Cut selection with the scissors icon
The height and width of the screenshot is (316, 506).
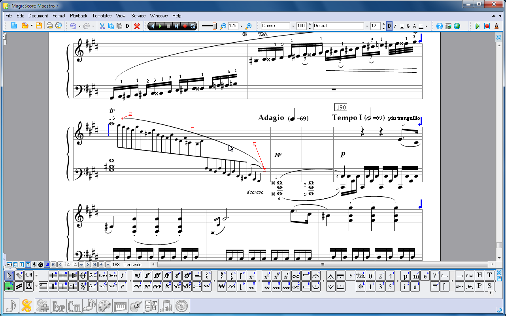pyautogui.click(x=102, y=26)
